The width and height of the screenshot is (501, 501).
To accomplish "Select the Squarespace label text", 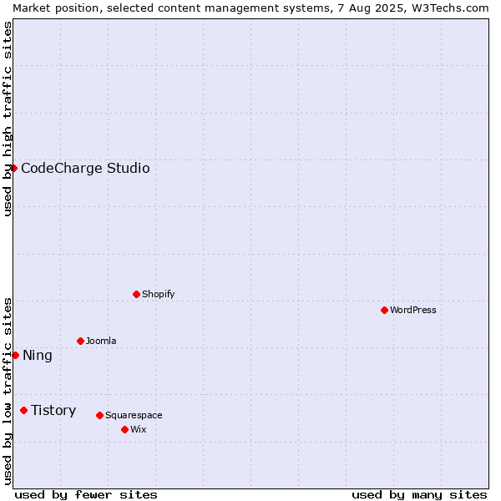I will pyautogui.click(x=134, y=415).
